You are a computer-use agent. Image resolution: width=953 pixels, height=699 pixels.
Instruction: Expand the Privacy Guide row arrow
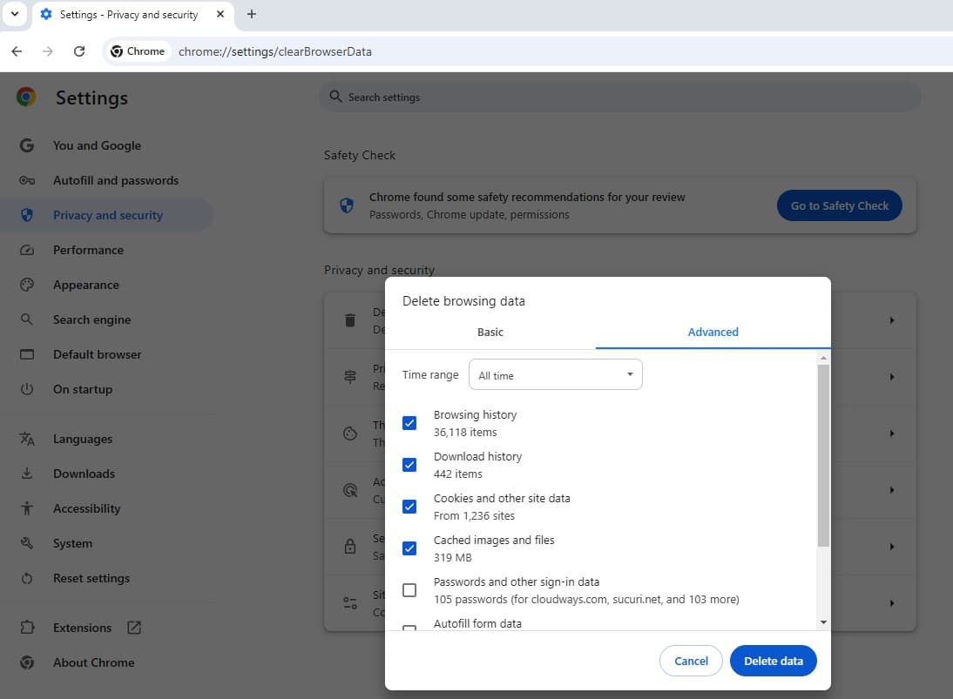pos(891,377)
